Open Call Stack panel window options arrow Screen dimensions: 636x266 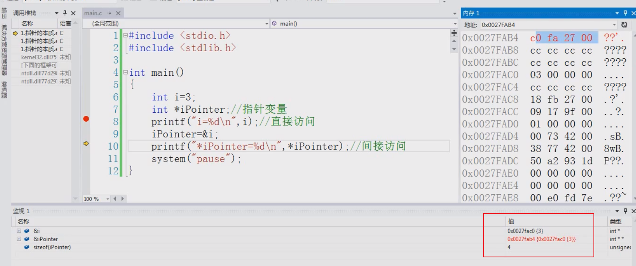pyautogui.click(x=57, y=13)
